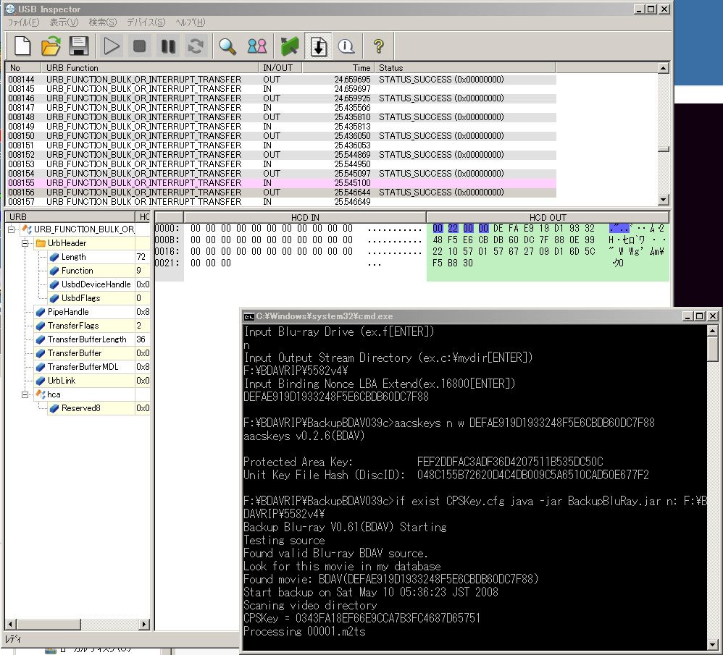Open the ファイル(F) menu
Viewport: 723px width, 655px height.
[x=23, y=22]
